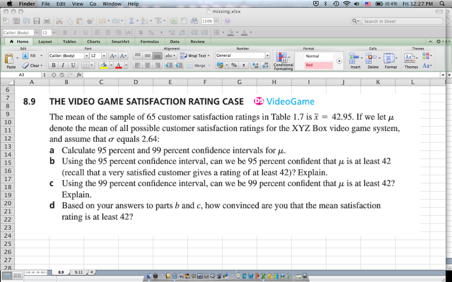Apply percent style in the Number group
This screenshot has height=282, width=452.
coord(234,65)
